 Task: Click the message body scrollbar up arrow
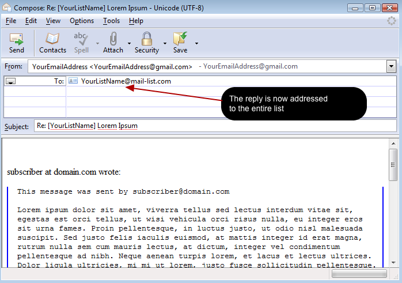[393, 144]
